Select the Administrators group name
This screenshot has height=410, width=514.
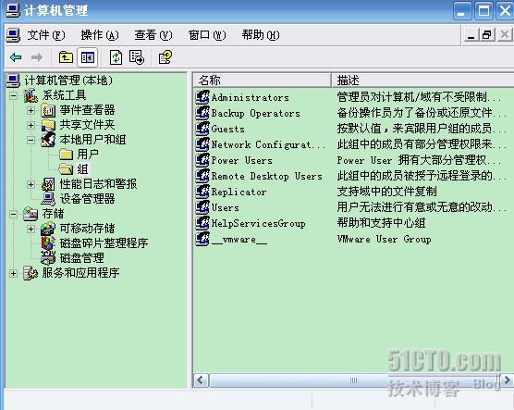[251, 97]
